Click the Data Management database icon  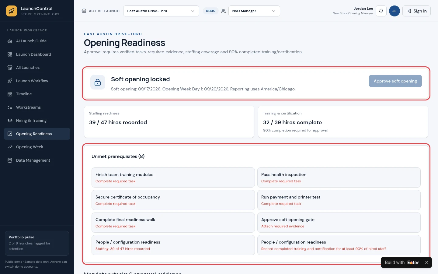(10, 160)
